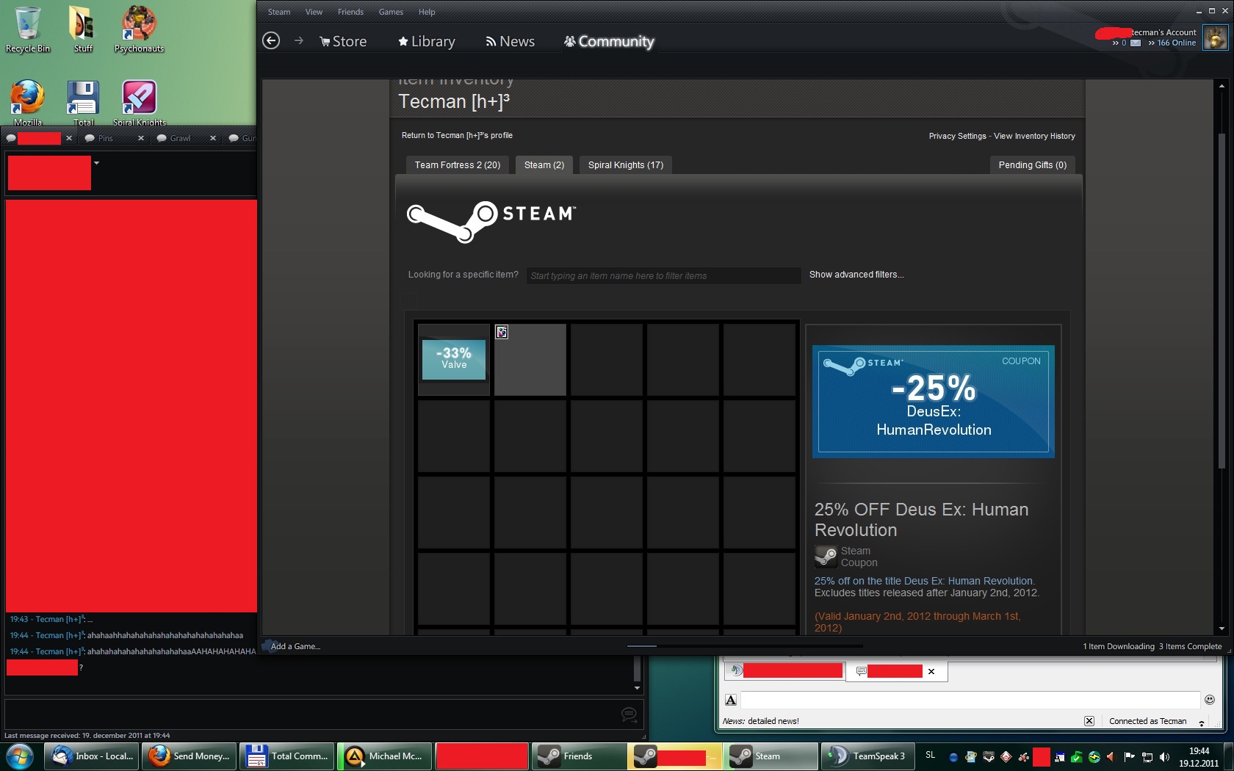
Task: Click the Steam page vertical scrollbar
Action: point(1222,294)
